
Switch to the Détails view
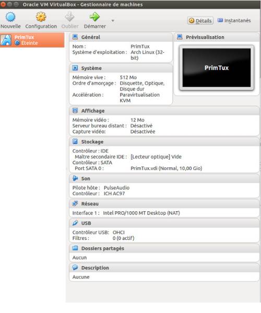pyautogui.click(x=200, y=20)
